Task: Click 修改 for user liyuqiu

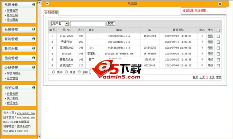Action: [210, 54]
